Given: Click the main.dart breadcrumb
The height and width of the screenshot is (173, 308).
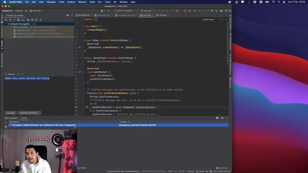Looking at the screenshot, I should 35,11.
